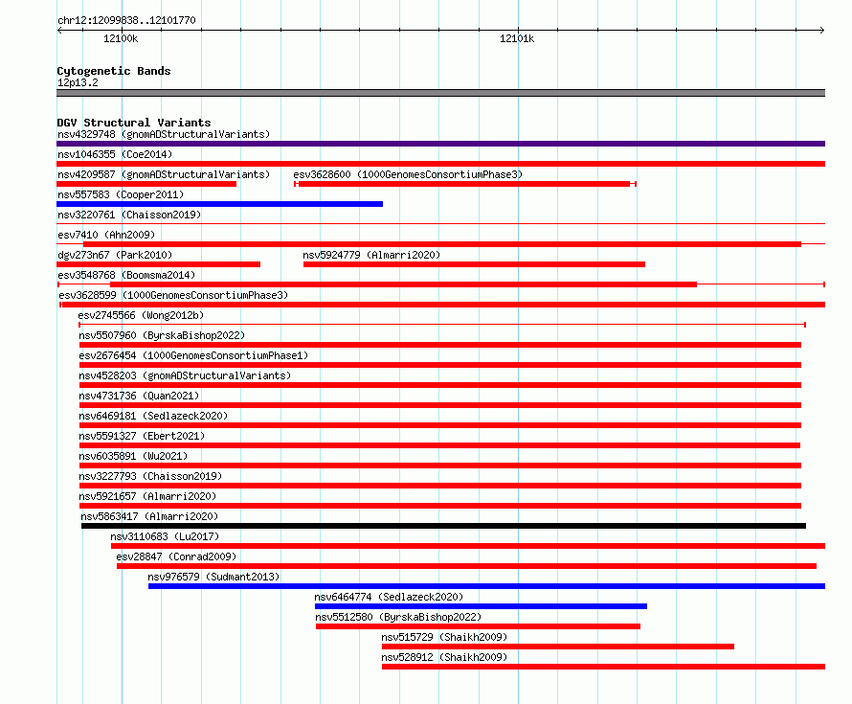Screen dimensions: 852x704
Task: Click the nsv3110683 (Lu2017) label
Action: [165, 536]
